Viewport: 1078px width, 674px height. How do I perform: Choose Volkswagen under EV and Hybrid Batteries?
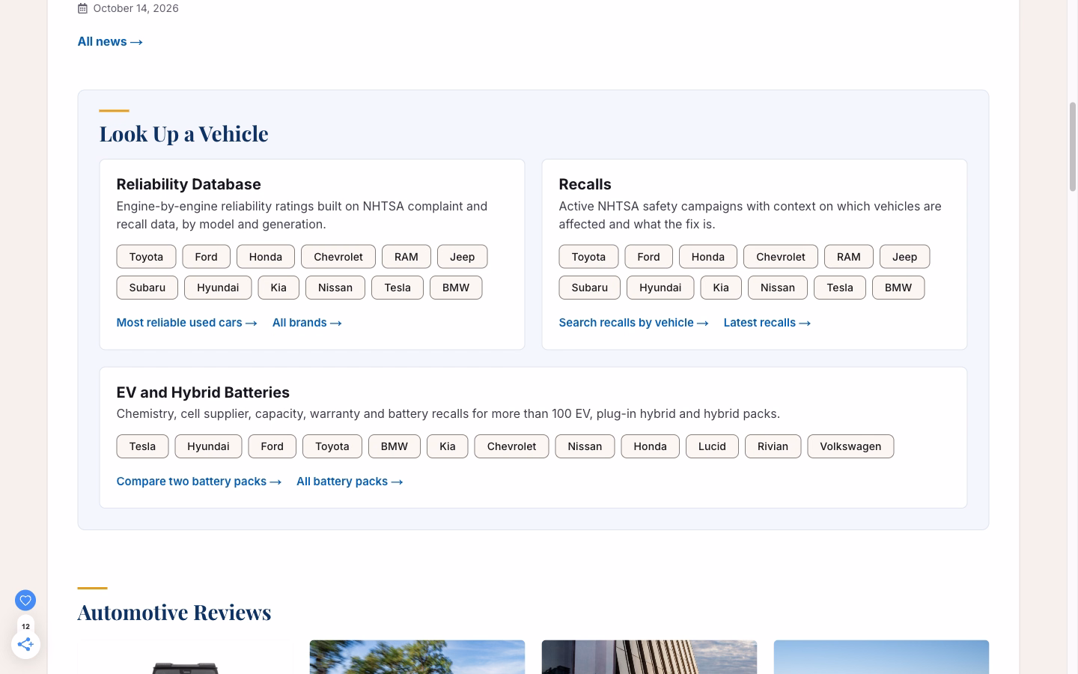tap(850, 446)
